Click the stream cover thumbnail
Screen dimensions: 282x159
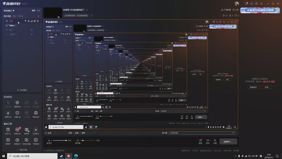53,13
